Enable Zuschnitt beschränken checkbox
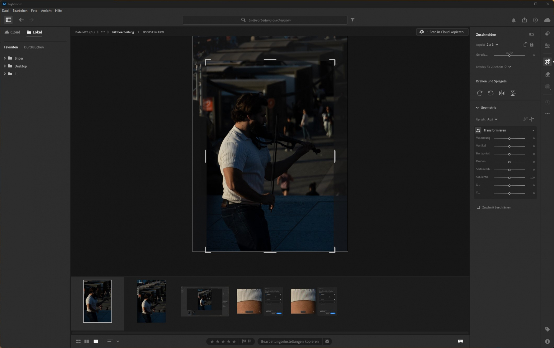 coord(478,207)
